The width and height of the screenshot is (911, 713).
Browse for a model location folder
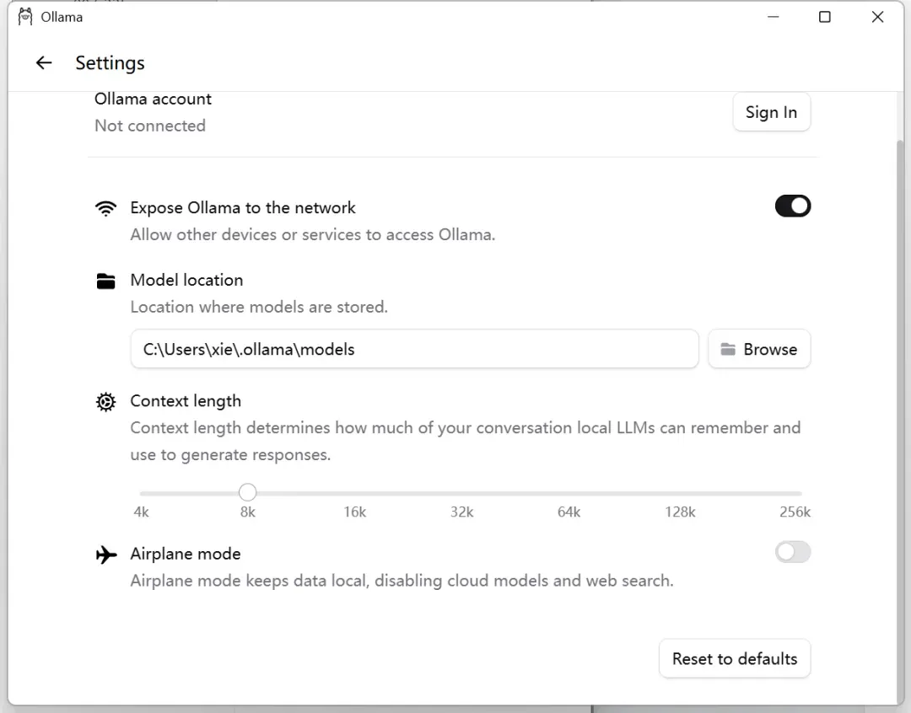pos(759,349)
